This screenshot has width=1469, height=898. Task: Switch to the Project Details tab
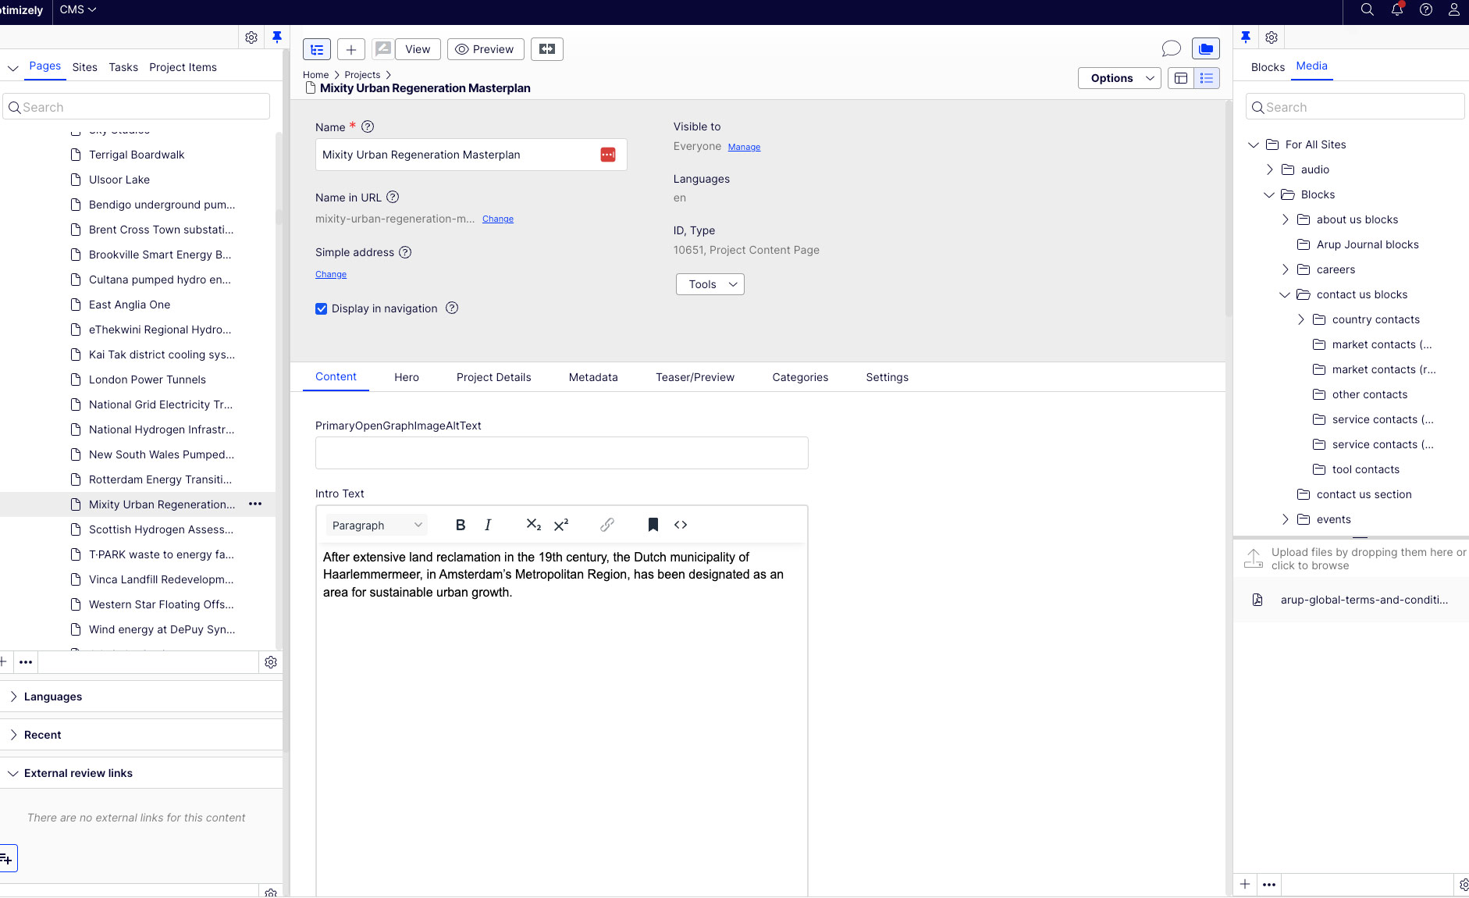[x=494, y=377]
